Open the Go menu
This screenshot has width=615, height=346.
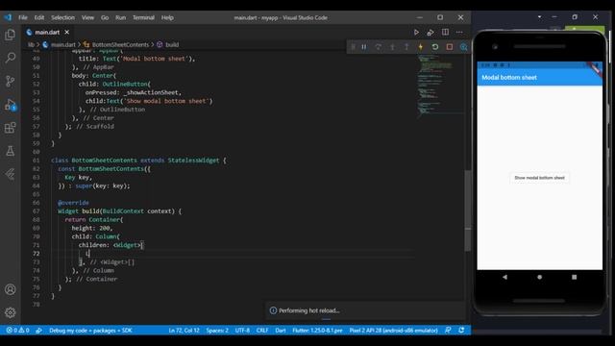[x=105, y=17]
